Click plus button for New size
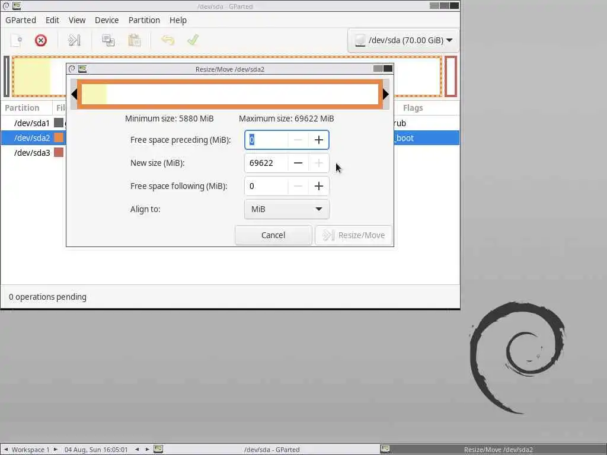Screen dimensions: 607x455 318,163
